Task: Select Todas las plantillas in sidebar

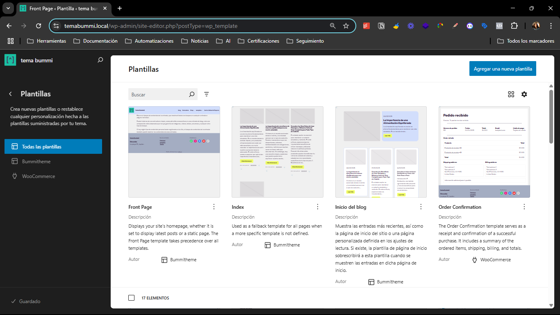Action: [53, 146]
